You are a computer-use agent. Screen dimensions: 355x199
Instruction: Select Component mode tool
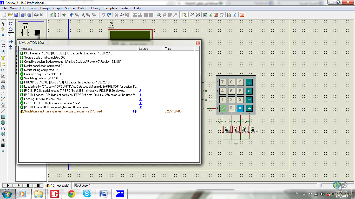tap(3, 29)
